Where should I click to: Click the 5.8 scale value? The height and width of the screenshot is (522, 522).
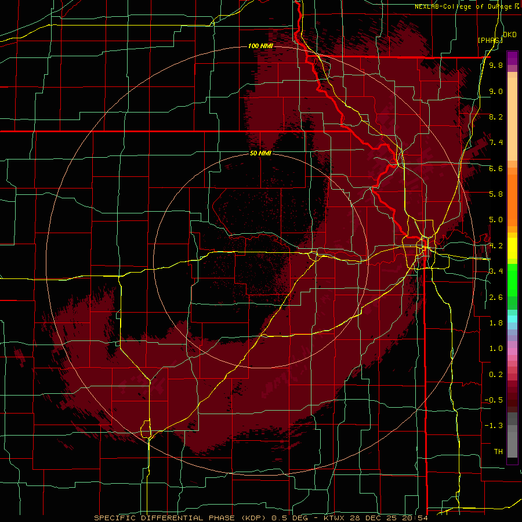[x=496, y=194]
